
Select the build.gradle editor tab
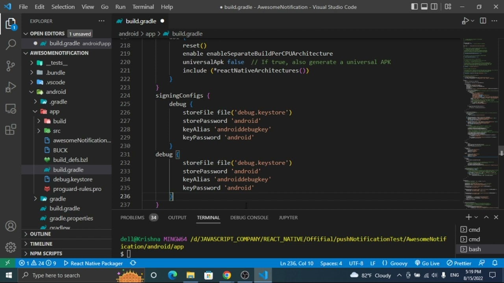141,21
